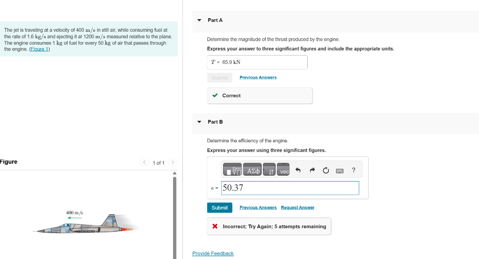This screenshot has width=479, height=259.
Task: Click the scroll-up arrow of figure panel
Action: tap(175, 173)
